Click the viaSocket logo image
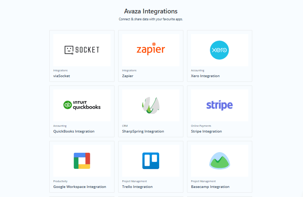This screenshot has width=303, height=197. [x=82, y=50]
